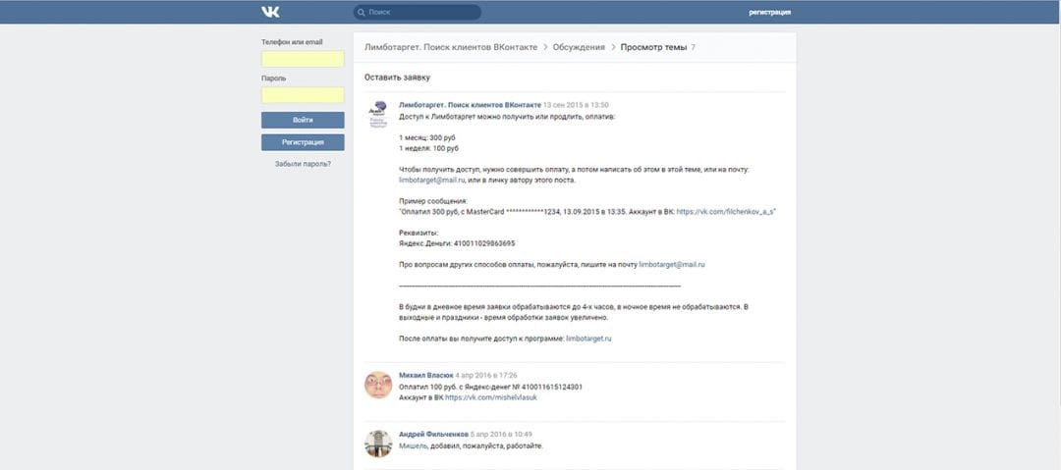Go to Лимботаргет. Поиск клиентов ВКонтакте breadcrumb

tap(451, 47)
